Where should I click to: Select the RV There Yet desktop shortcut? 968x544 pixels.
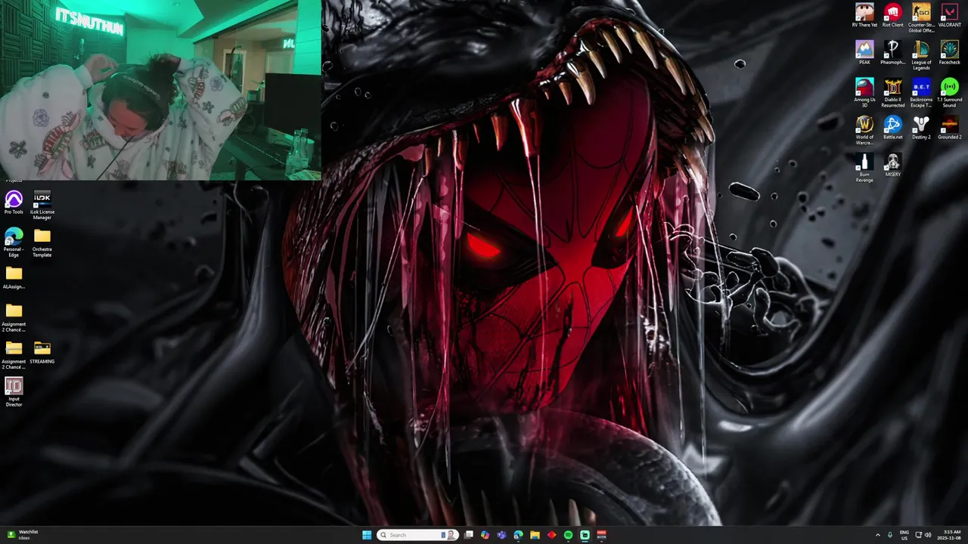pyautogui.click(x=864, y=15)
